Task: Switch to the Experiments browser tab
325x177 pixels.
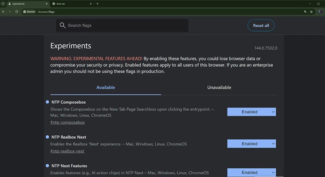Action: (x=28, y=4)
